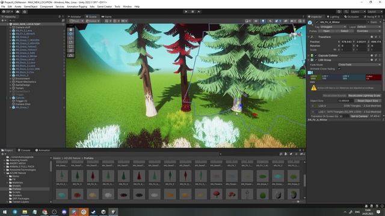Select the combined Transform tool
Viewport: 385px width, 216px height.
point(71,50)
